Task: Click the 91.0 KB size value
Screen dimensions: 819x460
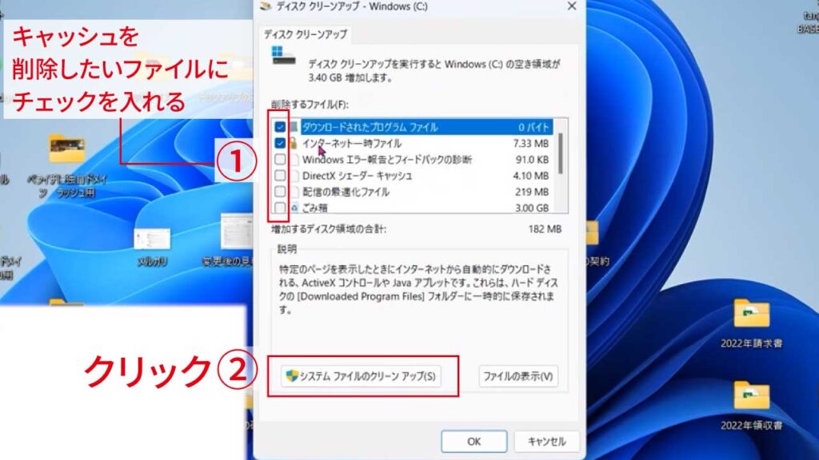Action: (x=532, y=160)
